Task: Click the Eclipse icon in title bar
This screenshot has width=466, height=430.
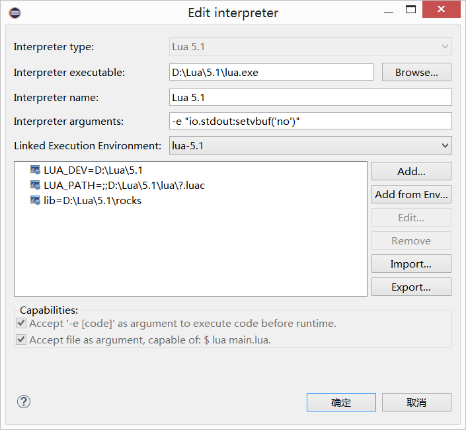Action: [x=15, y=13]
